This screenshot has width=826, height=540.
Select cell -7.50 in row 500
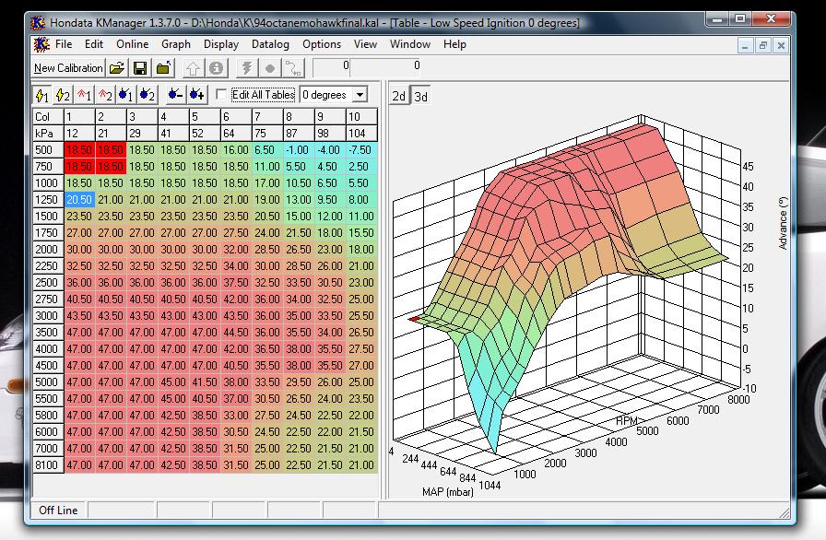(361, 150)
